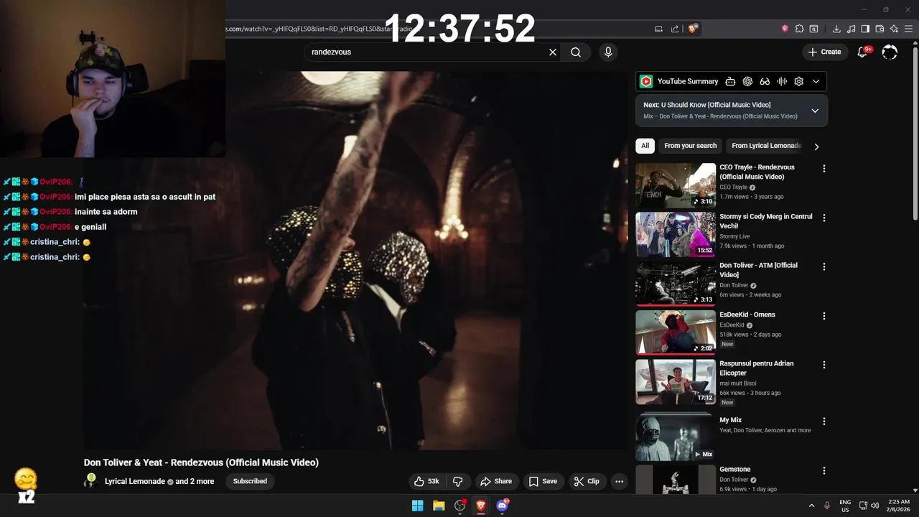Image resolution: width=919 pixels, height=517 pixels.
Task: Click the Share button
Action: 496,481
